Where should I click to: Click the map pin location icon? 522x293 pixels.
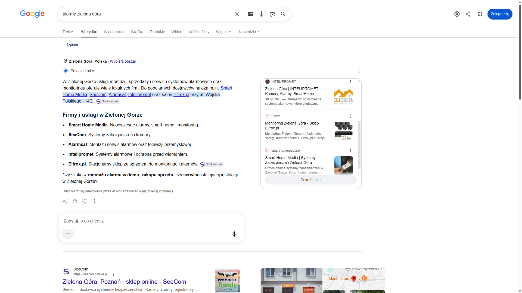pos(65,61)
